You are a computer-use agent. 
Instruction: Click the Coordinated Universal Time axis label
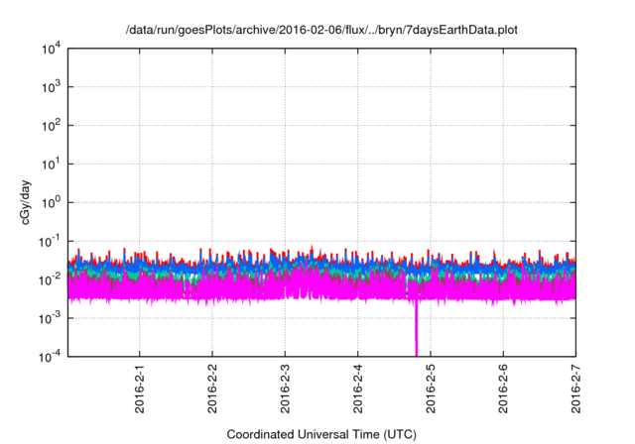[320, 434]
